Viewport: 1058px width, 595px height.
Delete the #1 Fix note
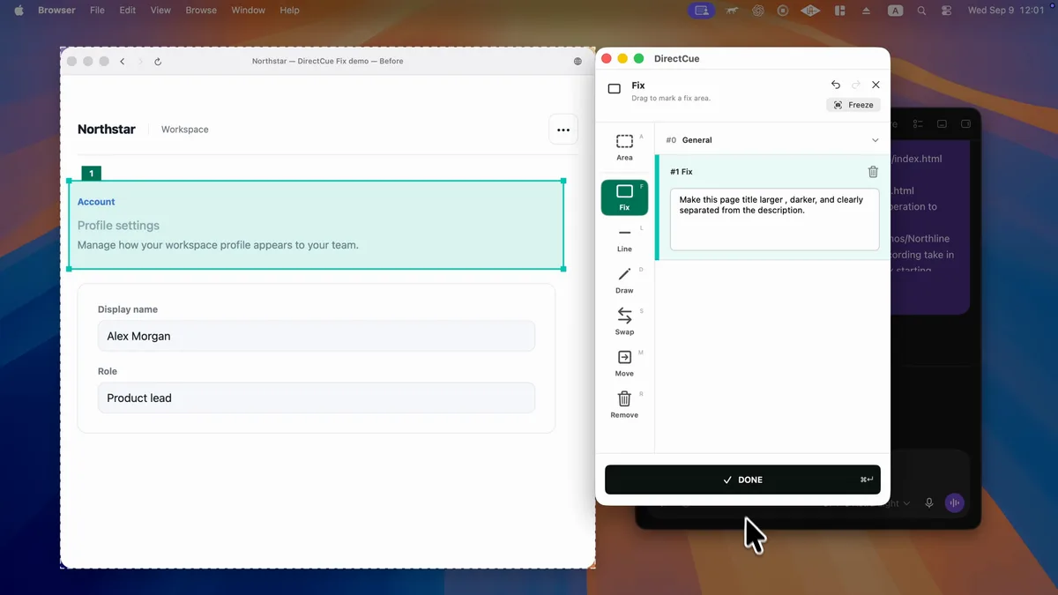873,172
